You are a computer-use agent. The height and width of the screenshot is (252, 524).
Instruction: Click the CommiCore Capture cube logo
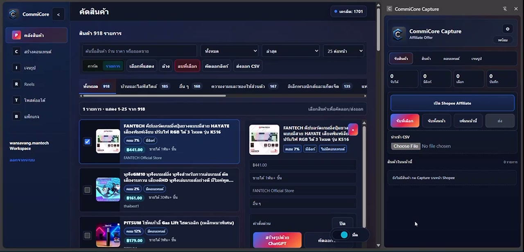[x=399, y=34]
